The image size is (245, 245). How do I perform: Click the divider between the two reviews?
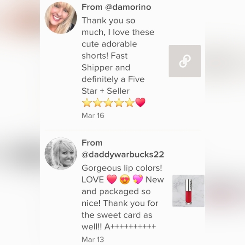click(x=122, y=131)
